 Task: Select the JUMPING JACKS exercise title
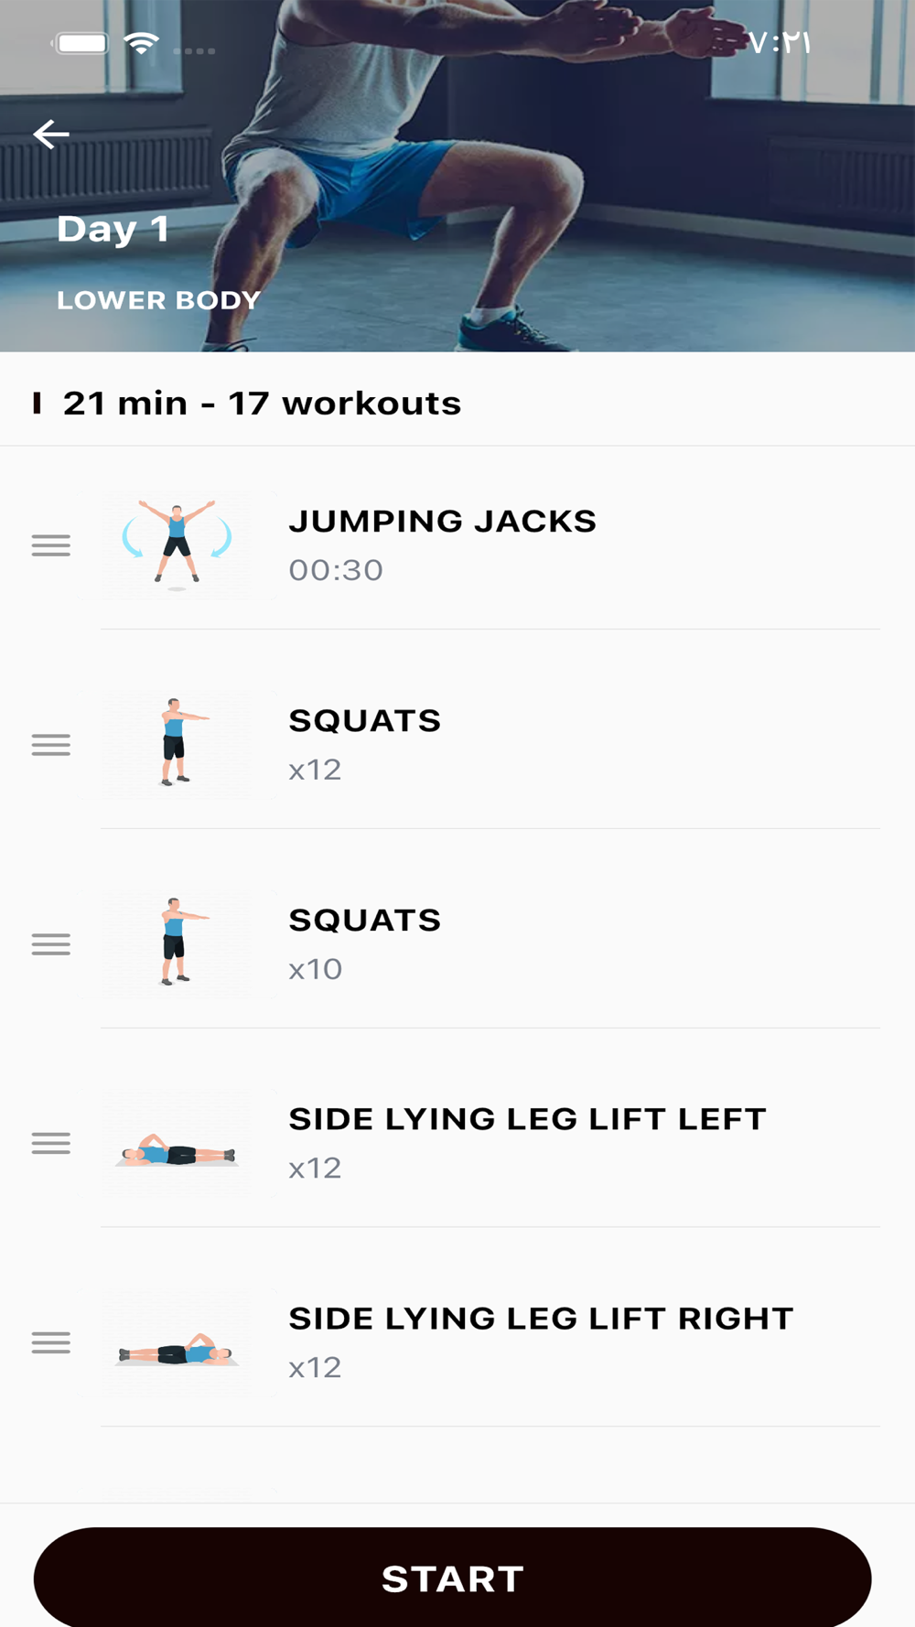443,522
